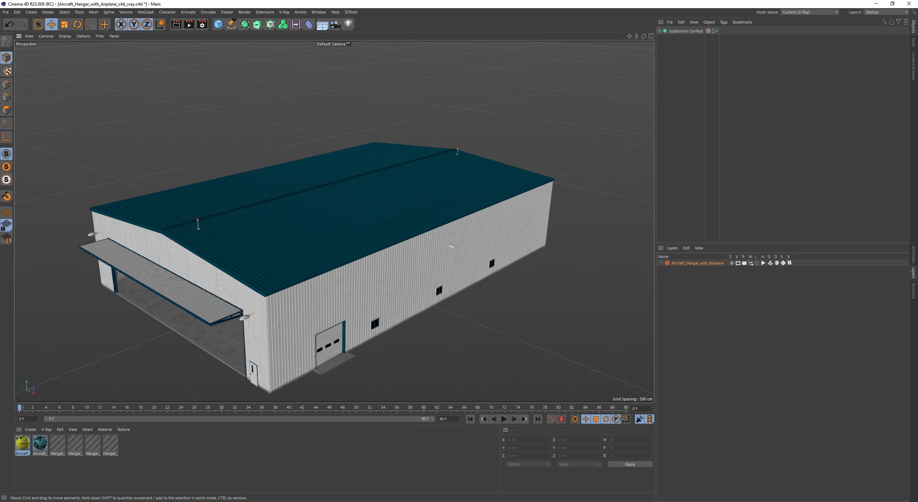Viewport: 918px width, 502px height.
Task: Switch to Texture mode checker icon
Action: click(6, 71)
